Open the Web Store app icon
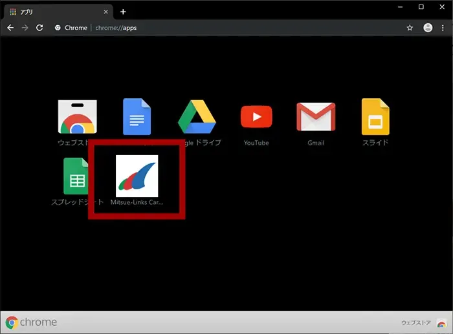The image size is (453, 334). 77,116
